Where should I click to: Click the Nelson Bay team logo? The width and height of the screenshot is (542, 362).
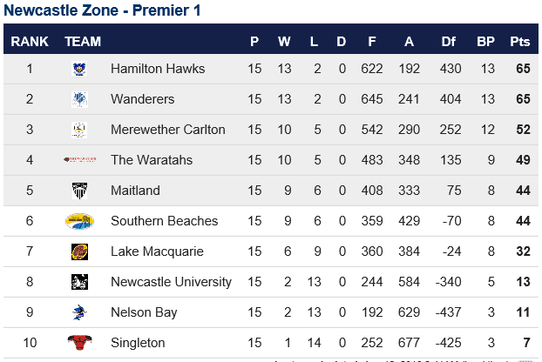click(79, 312)
